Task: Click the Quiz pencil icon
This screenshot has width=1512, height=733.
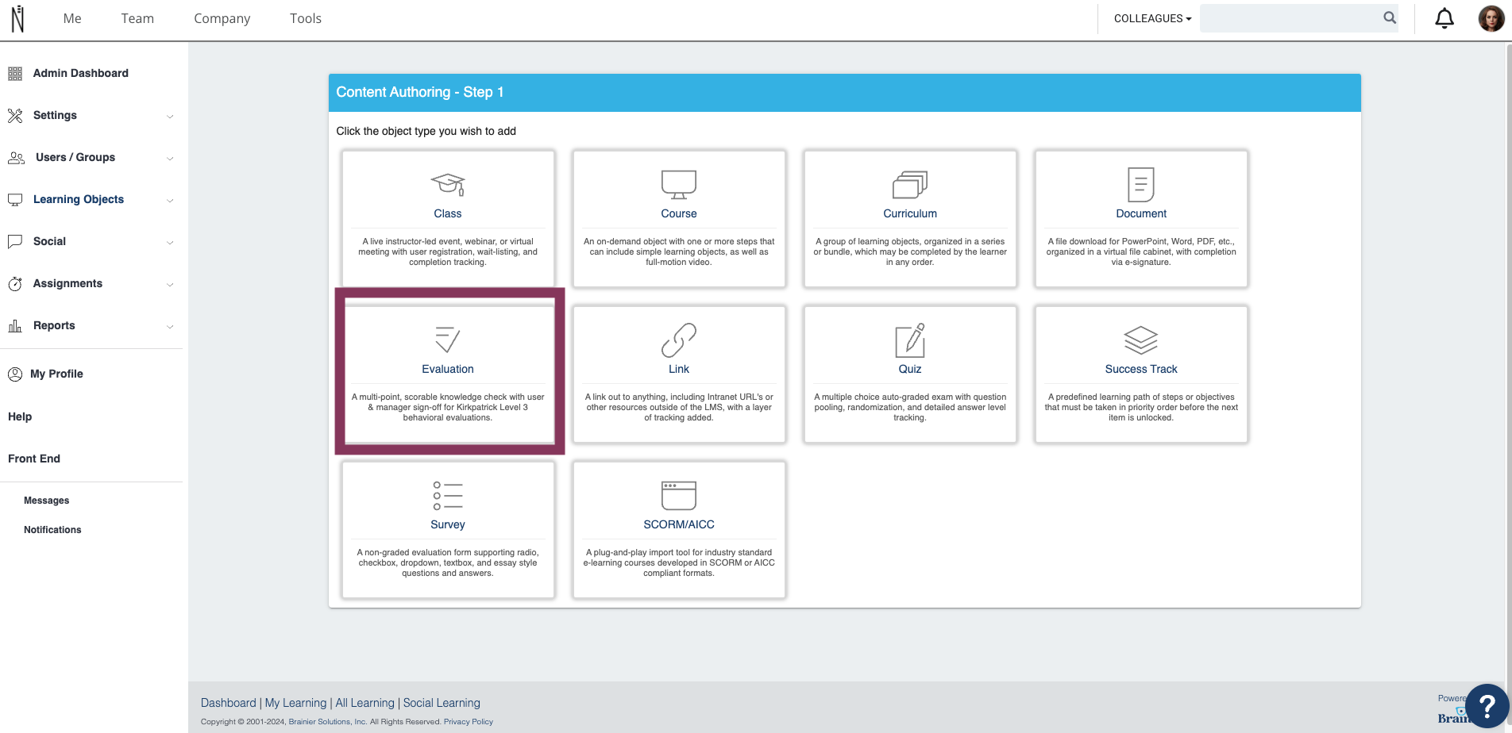Action: point(910,340)
